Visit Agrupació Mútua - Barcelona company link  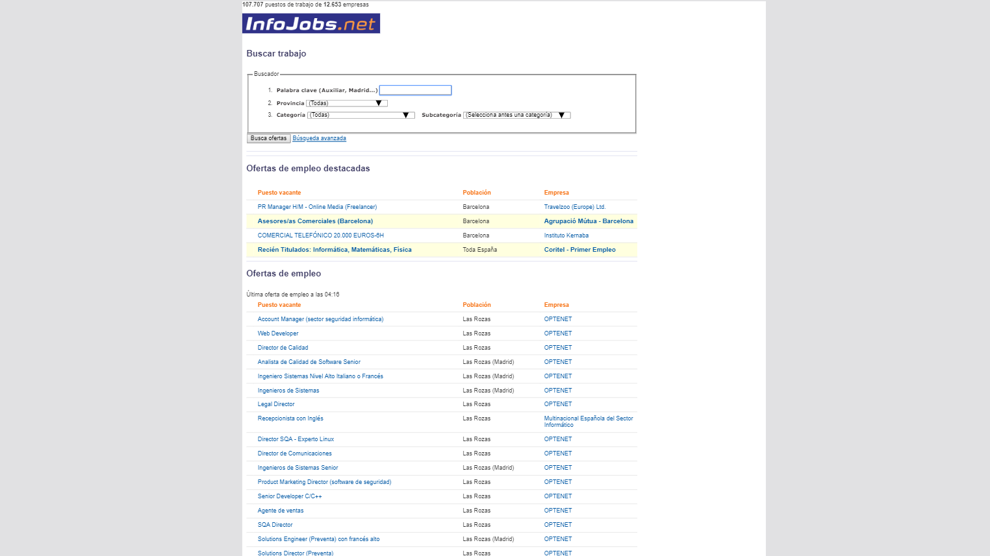coord(589,221)
